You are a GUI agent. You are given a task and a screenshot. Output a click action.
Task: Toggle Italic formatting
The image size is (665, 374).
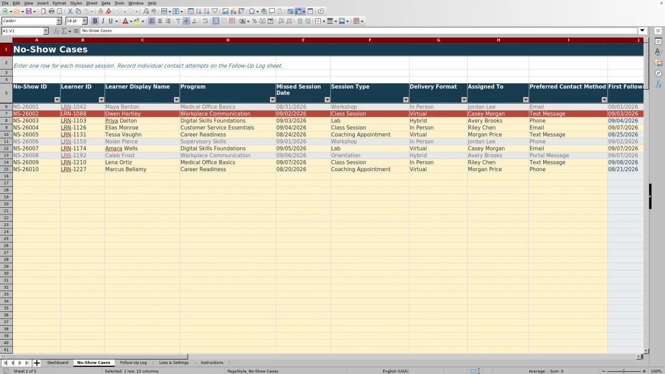[103, 21]
